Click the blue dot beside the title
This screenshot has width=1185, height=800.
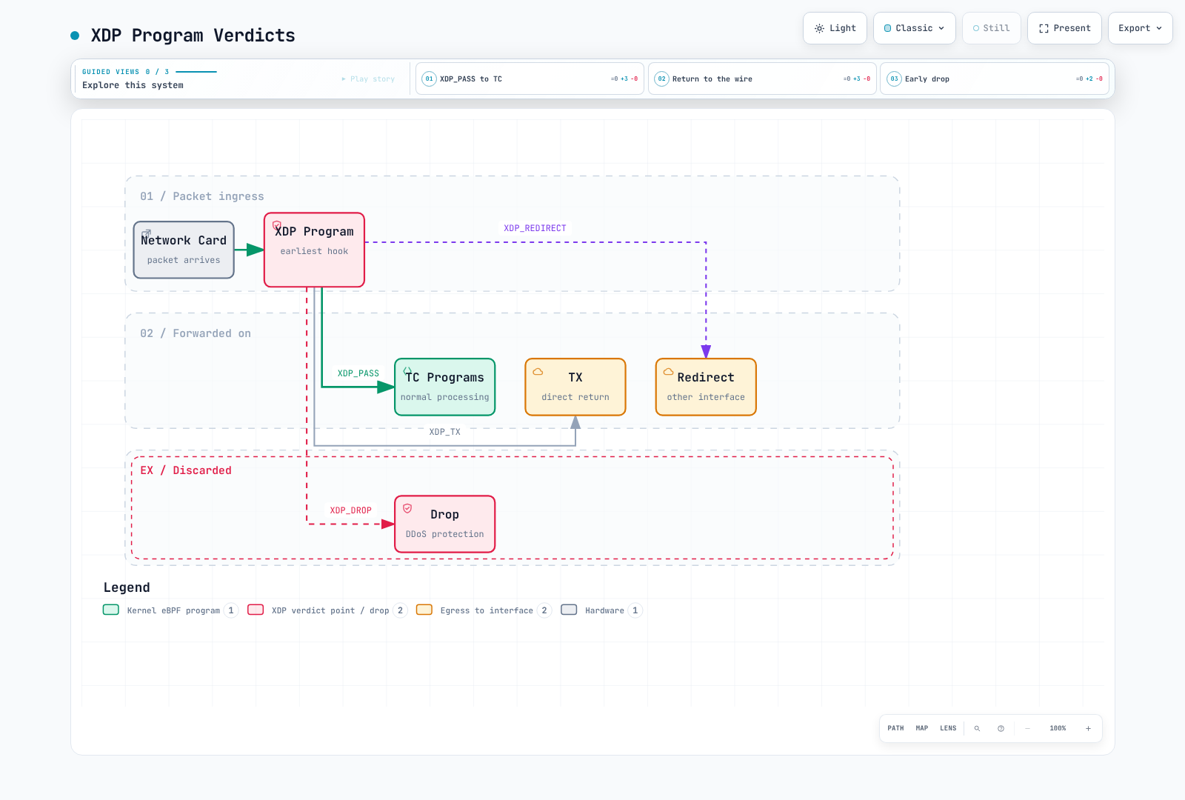pyautogui.click(x=75, y=36)
